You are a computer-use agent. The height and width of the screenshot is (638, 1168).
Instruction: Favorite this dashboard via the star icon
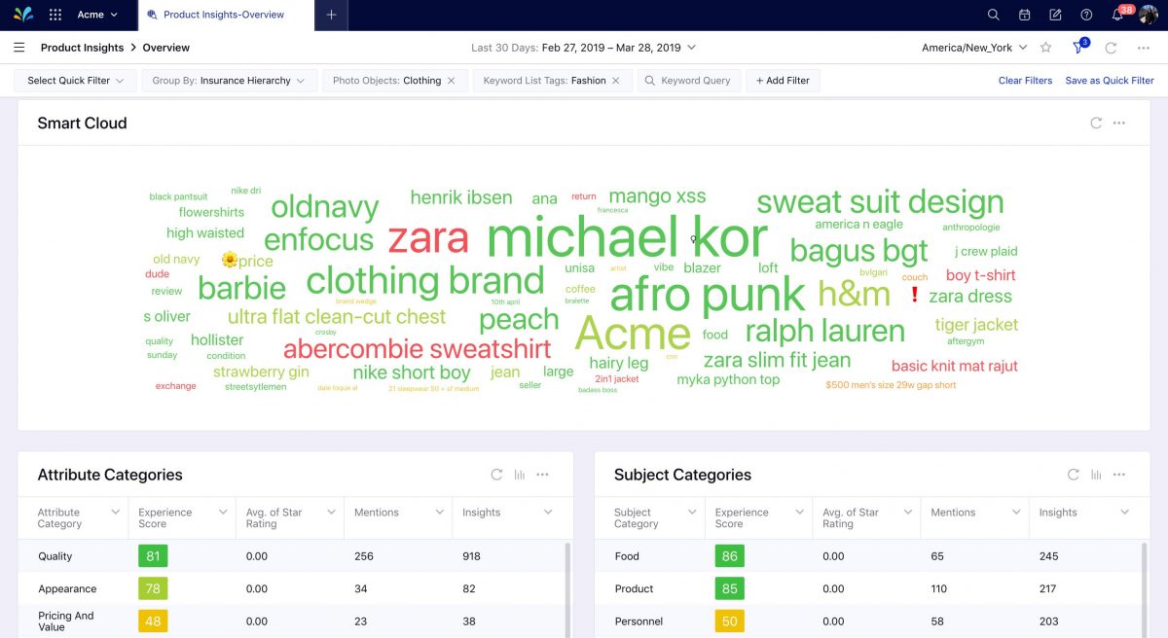pos(1045,47)
